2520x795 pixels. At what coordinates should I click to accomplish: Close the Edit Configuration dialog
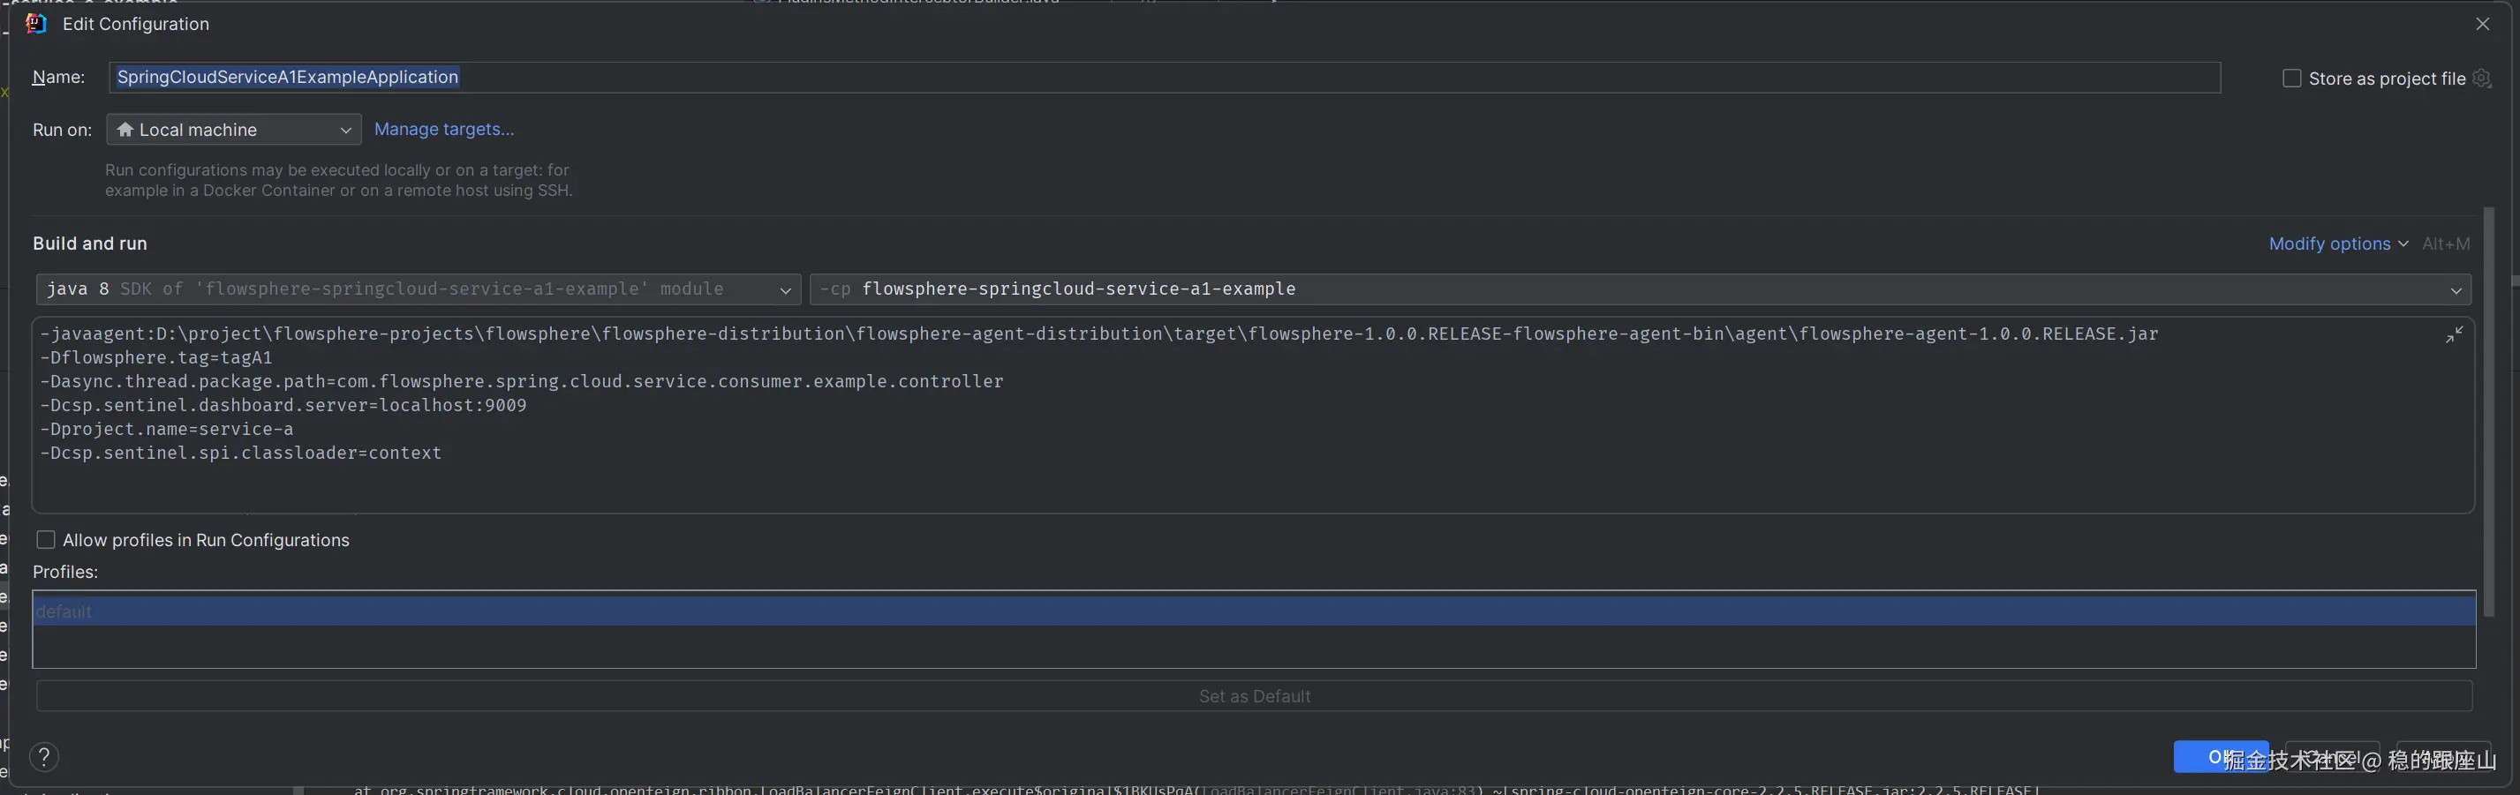pos(2482,25)
